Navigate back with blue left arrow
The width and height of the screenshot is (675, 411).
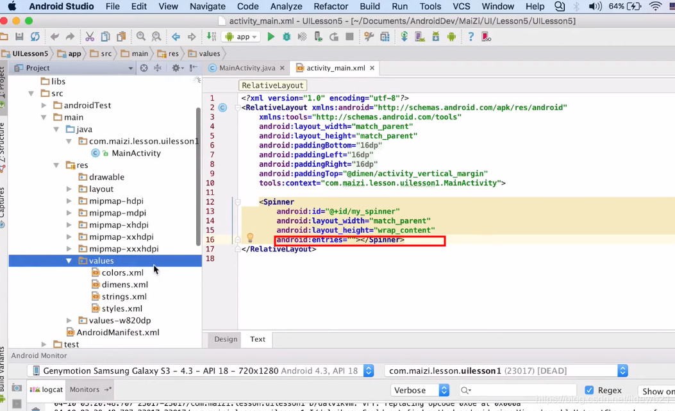tap(176, 37)
